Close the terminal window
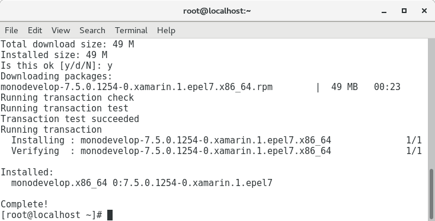The height and width of the screenshot is (221, 435). (424, 11)
